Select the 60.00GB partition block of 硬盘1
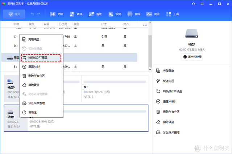232x154 pixels. (88, 118)
